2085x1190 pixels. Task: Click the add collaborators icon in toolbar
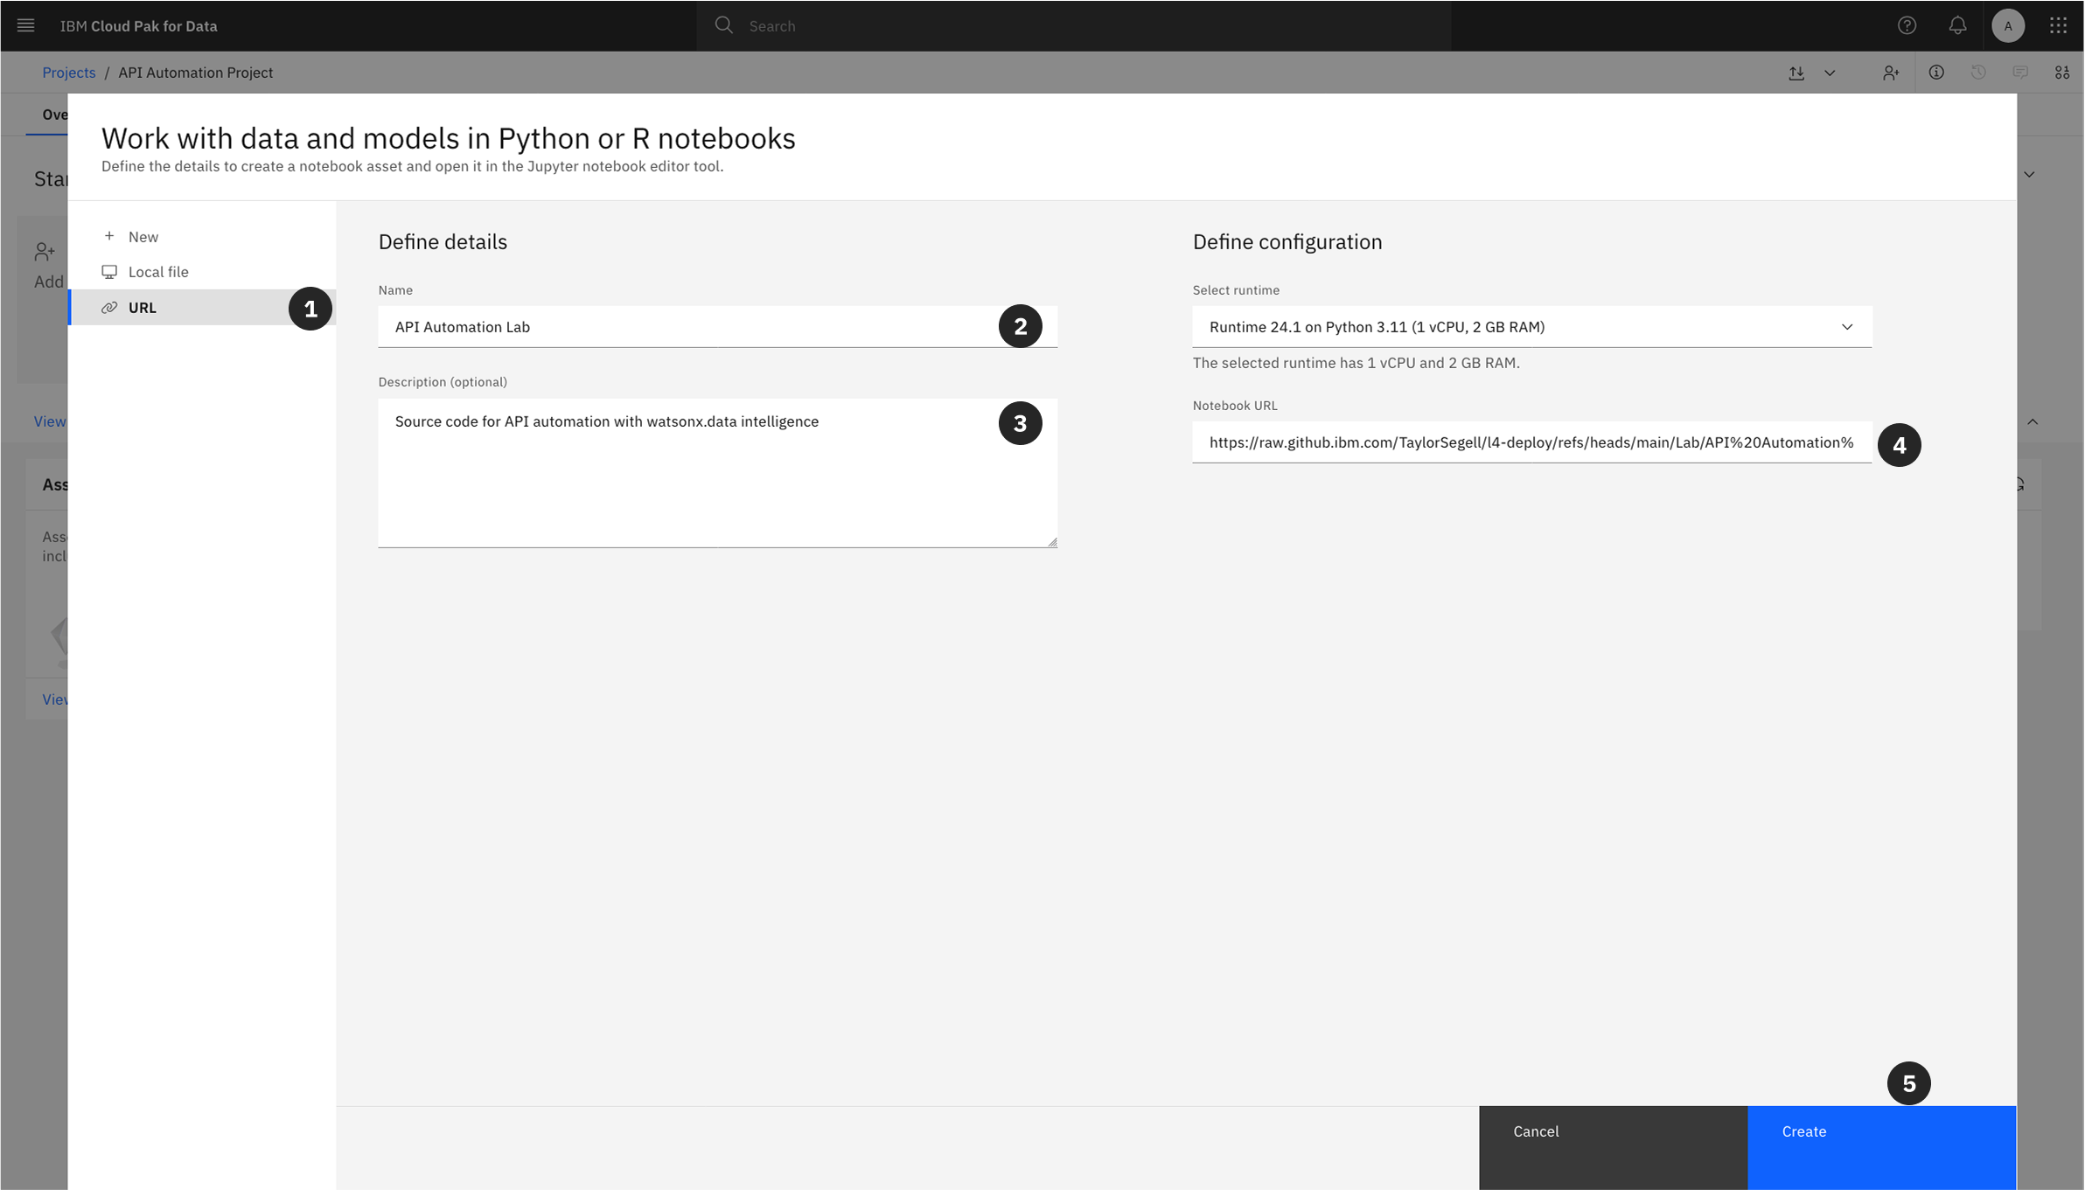click(x=1891, y=73)
